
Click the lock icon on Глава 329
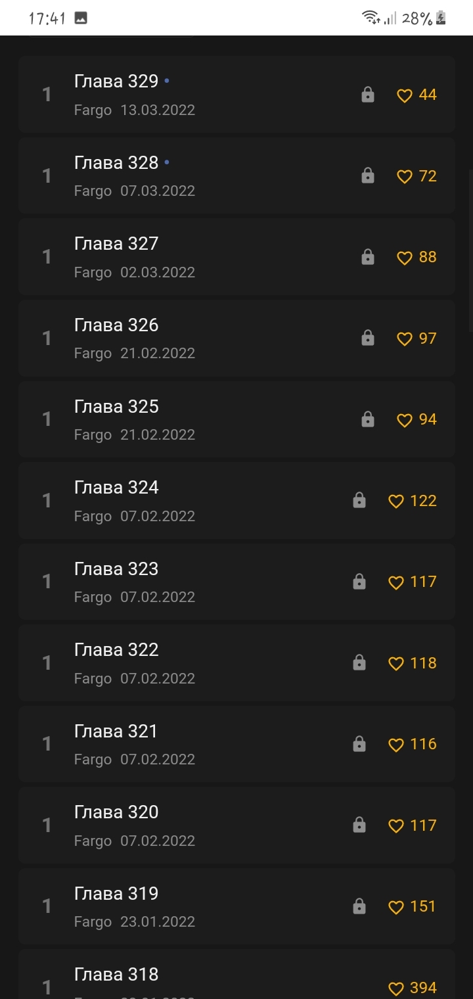click(x=368, y=95)
